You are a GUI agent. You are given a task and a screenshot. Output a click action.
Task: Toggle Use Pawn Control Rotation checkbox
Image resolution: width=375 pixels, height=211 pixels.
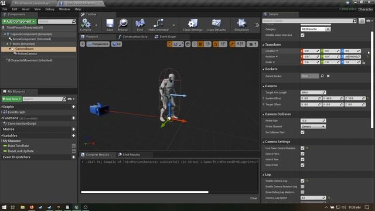click(x=302, y=148)
